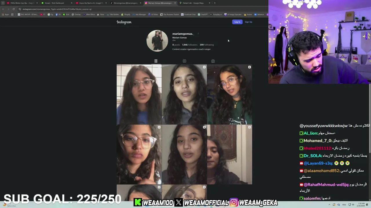Image resolution: width=371 pixels, height=208 pixels.
Task: Expand the tab search dropdown arrow
Action: [3, 3]
